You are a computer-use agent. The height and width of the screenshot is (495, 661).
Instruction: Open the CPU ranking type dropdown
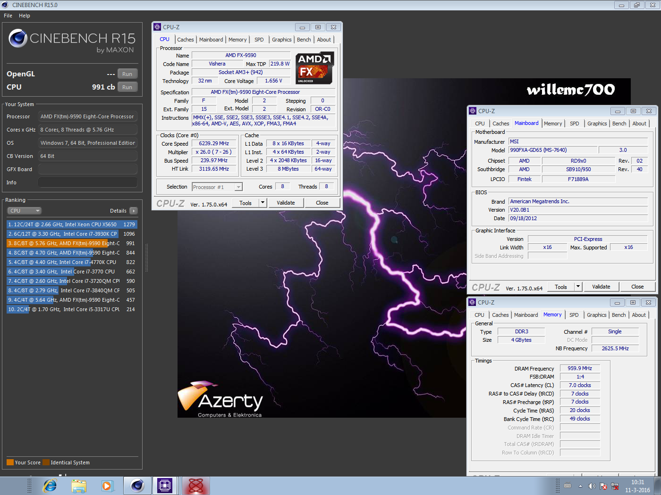point(25,211)
